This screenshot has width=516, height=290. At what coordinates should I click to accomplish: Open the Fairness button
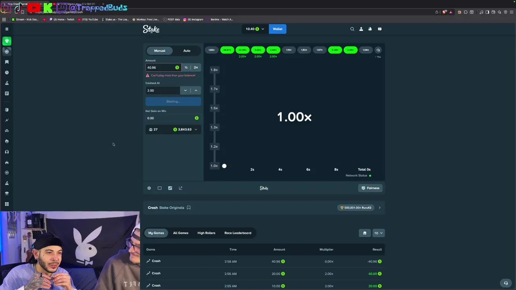click(370, 188)
